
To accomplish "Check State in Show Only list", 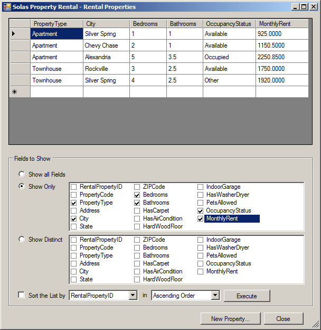I will pyautogui.click(x=73, y=227).
